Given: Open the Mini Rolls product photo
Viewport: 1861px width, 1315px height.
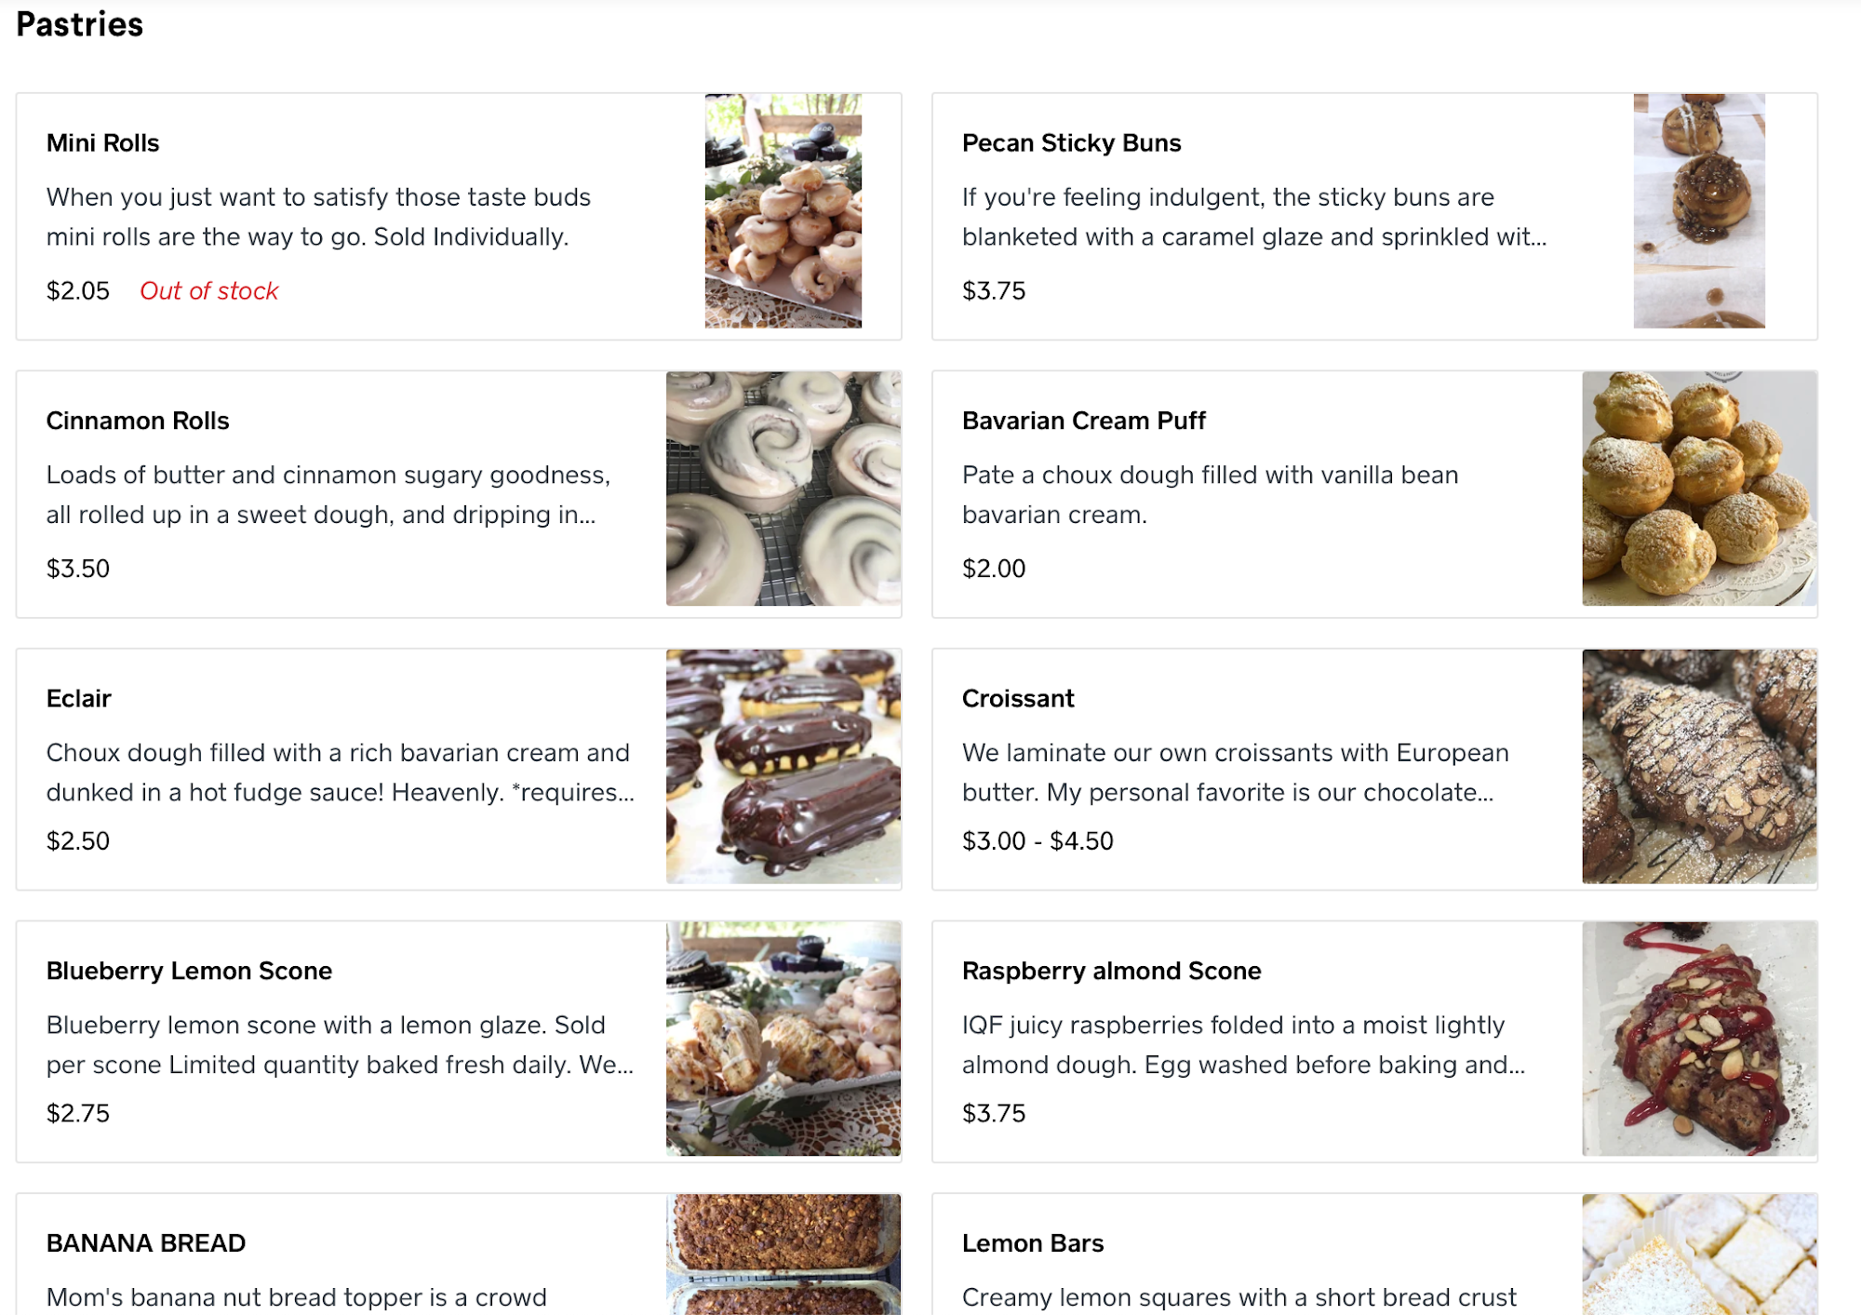Looking at the screenshot, I should 783,211.
